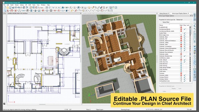
Task: Select the Roof tools icon
Action: (43, 11)
